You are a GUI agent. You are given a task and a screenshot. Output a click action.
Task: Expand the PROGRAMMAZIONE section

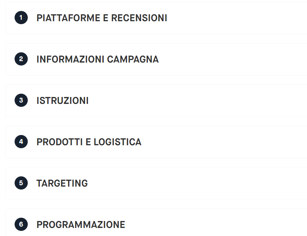(x=80, y=224)
